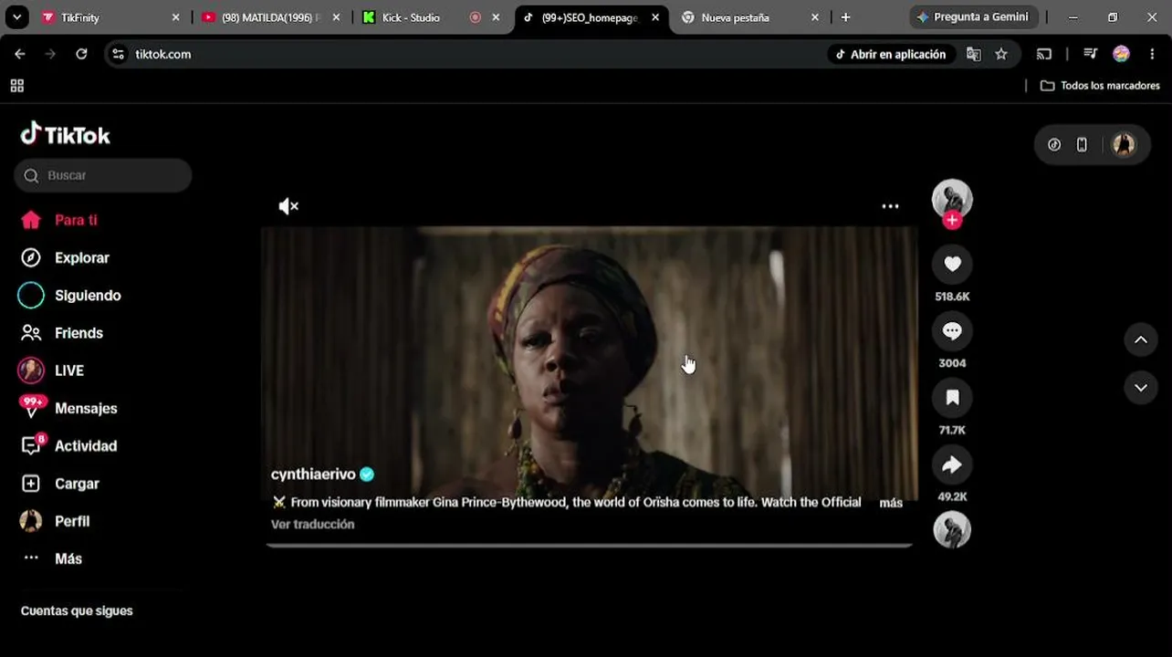Open comments via the speech bubble icon
Image resolution: width=1172 pixels, height=657 pixels.
coord(952,330)
